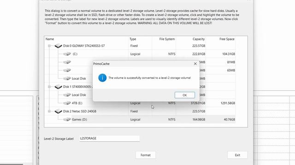Collapse the Disk 1 ST4000VX005 tree node
Screen dimensions: 295x165
click(x=49, y=87)
